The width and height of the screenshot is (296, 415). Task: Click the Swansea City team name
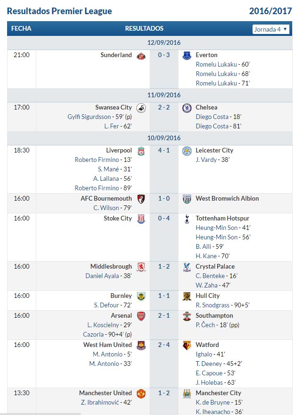coord(113,107)
